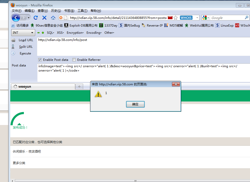Open history dropdown next to forward arrow
This screenshot has width=250, height=182.
[28, 18]
